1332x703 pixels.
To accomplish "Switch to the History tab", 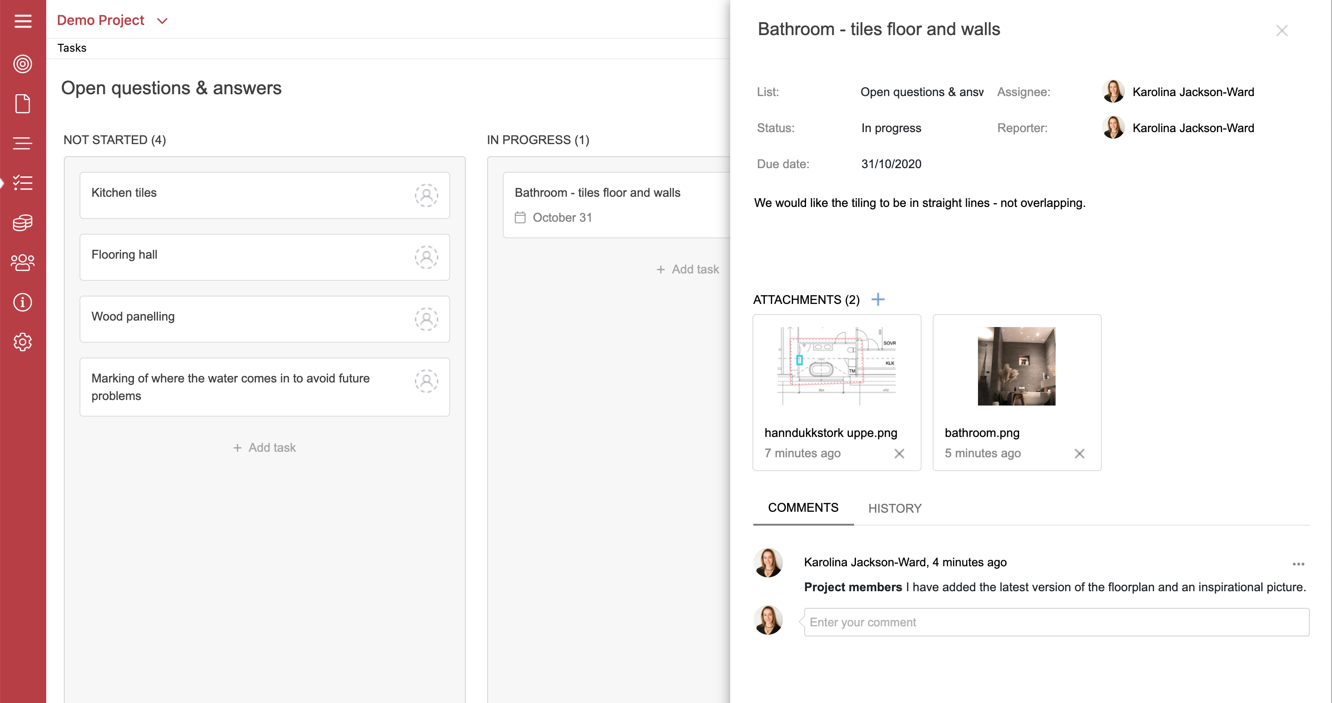I will click(894, 508).
